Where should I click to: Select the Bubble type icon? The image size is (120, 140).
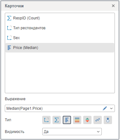click(108, 120)
